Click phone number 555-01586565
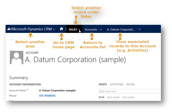This screenshot has height=112, width=172. pos(47,96)
